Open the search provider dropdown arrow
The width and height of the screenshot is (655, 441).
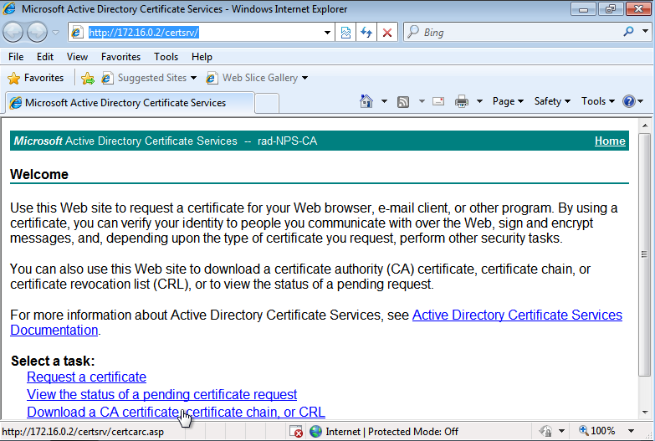[646, 31]
